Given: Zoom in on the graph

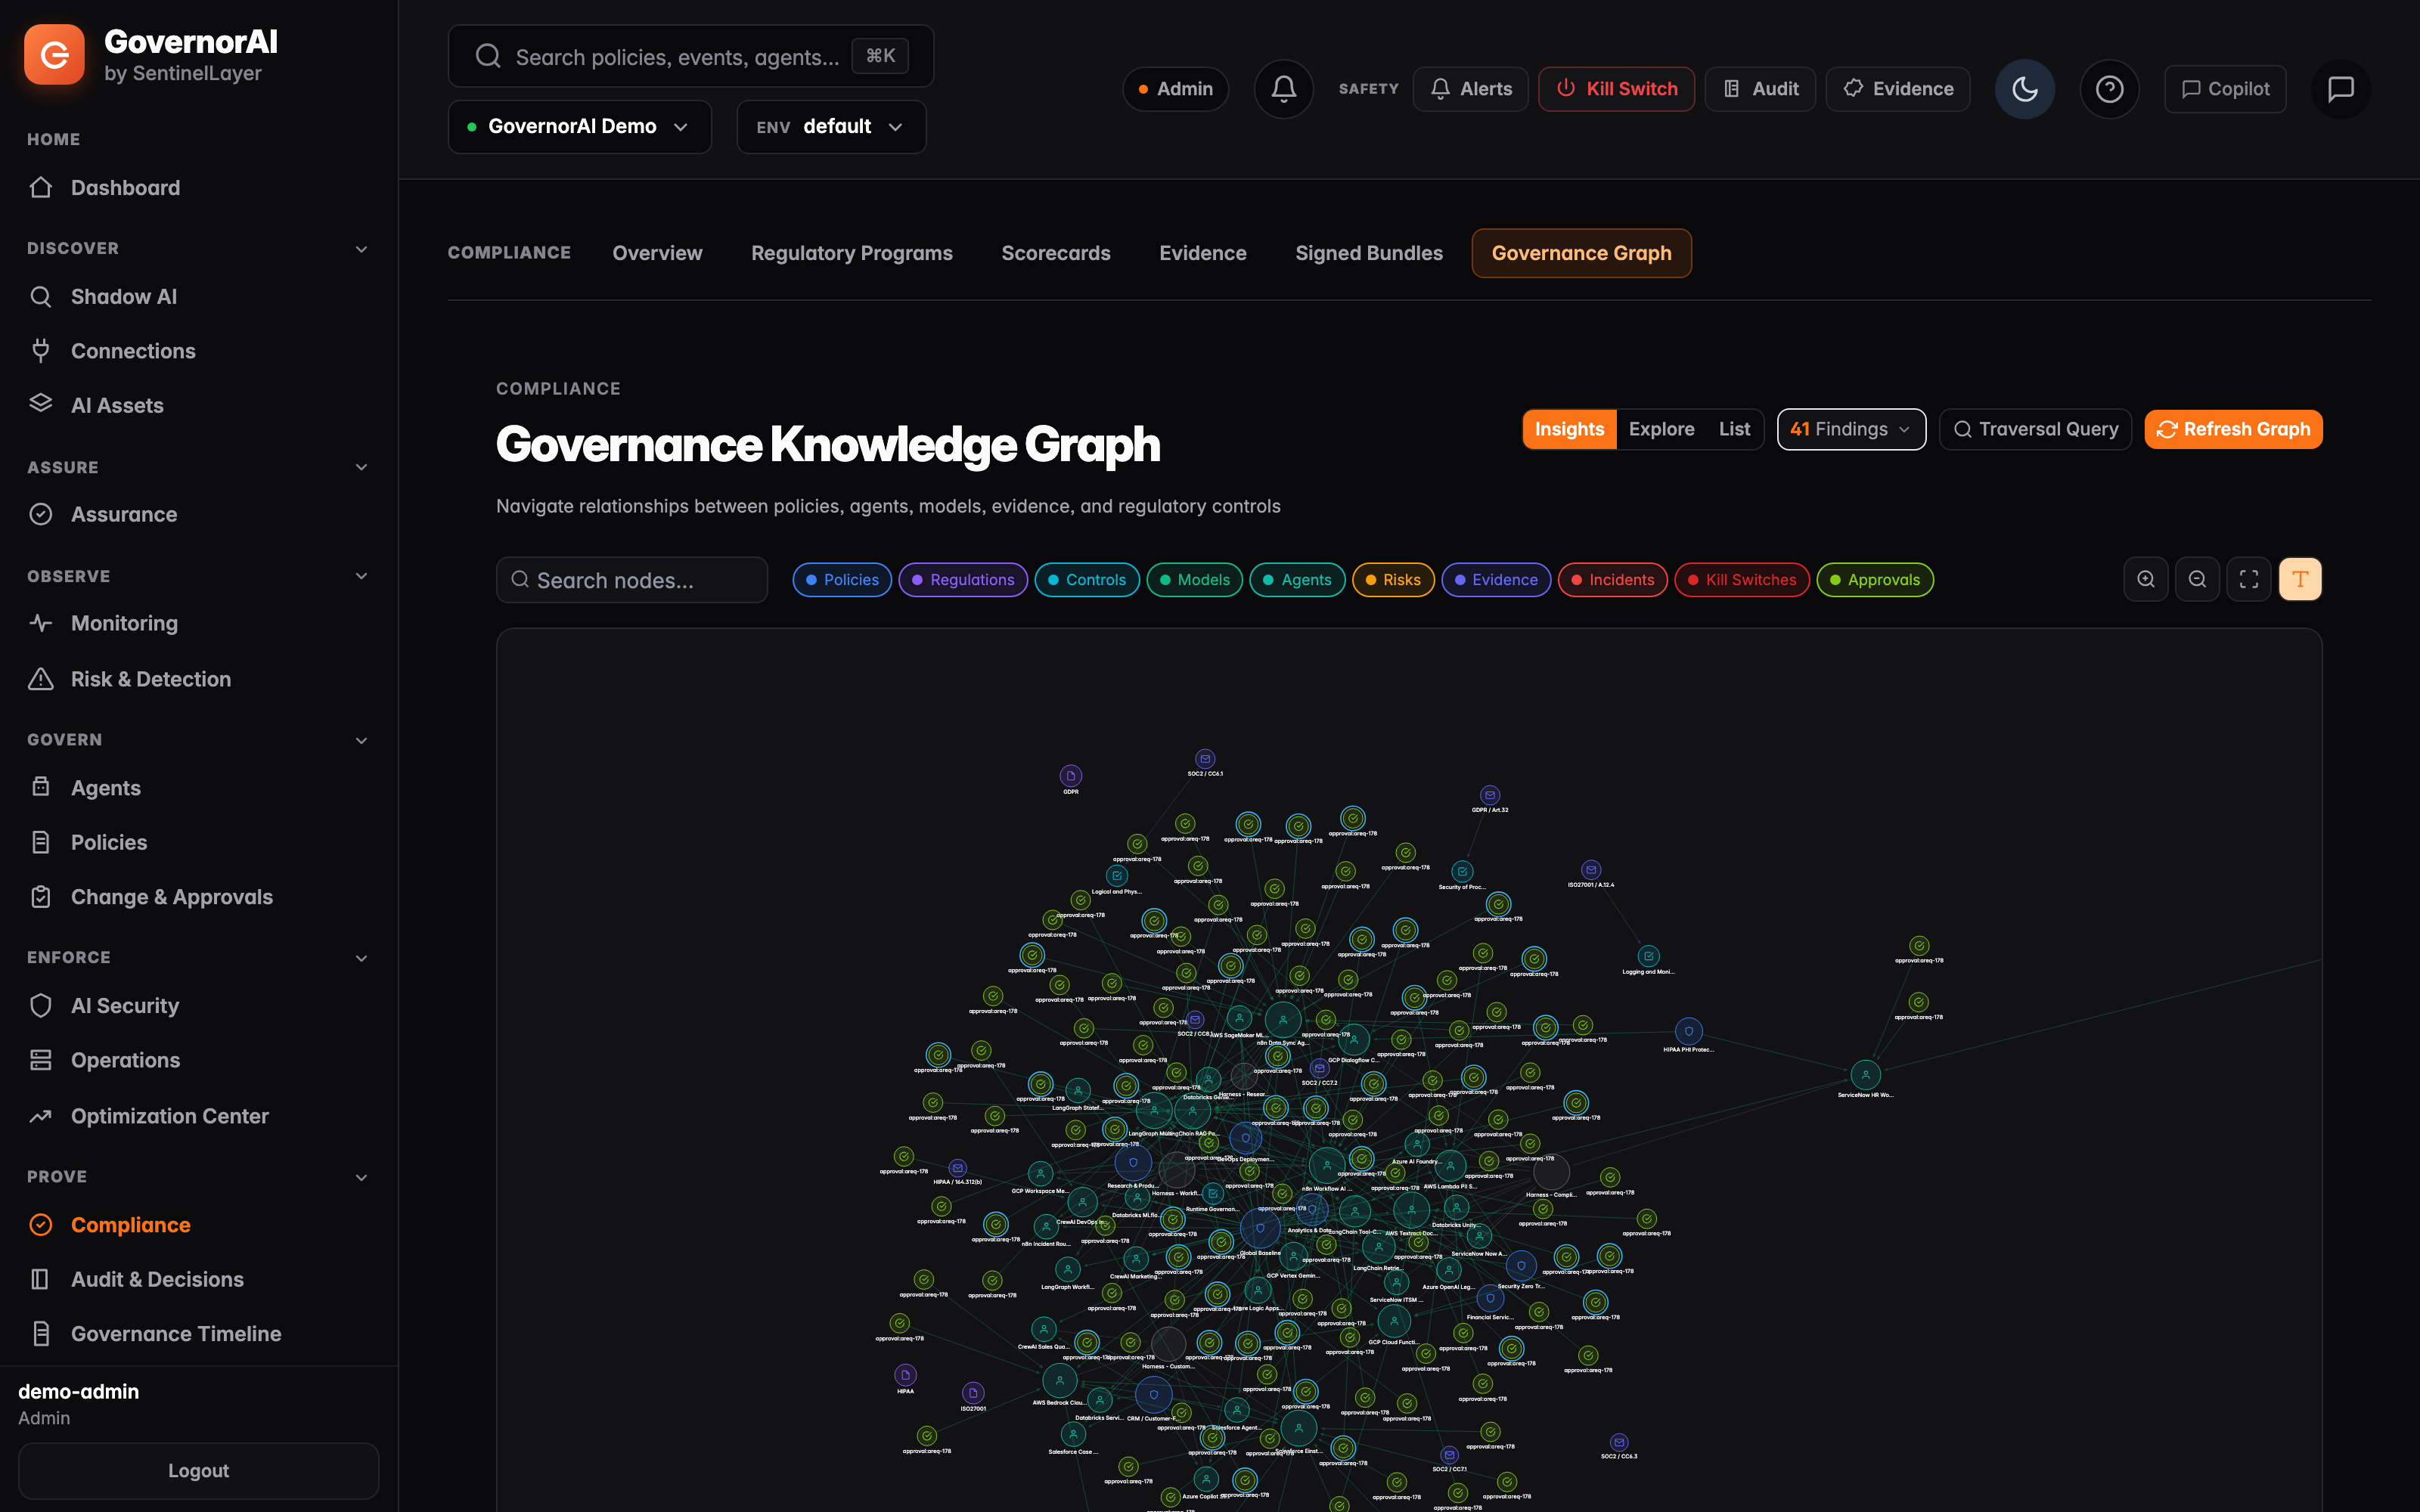Looking at the screenshot, I should pyautogui.click(x=2146, y=579).
